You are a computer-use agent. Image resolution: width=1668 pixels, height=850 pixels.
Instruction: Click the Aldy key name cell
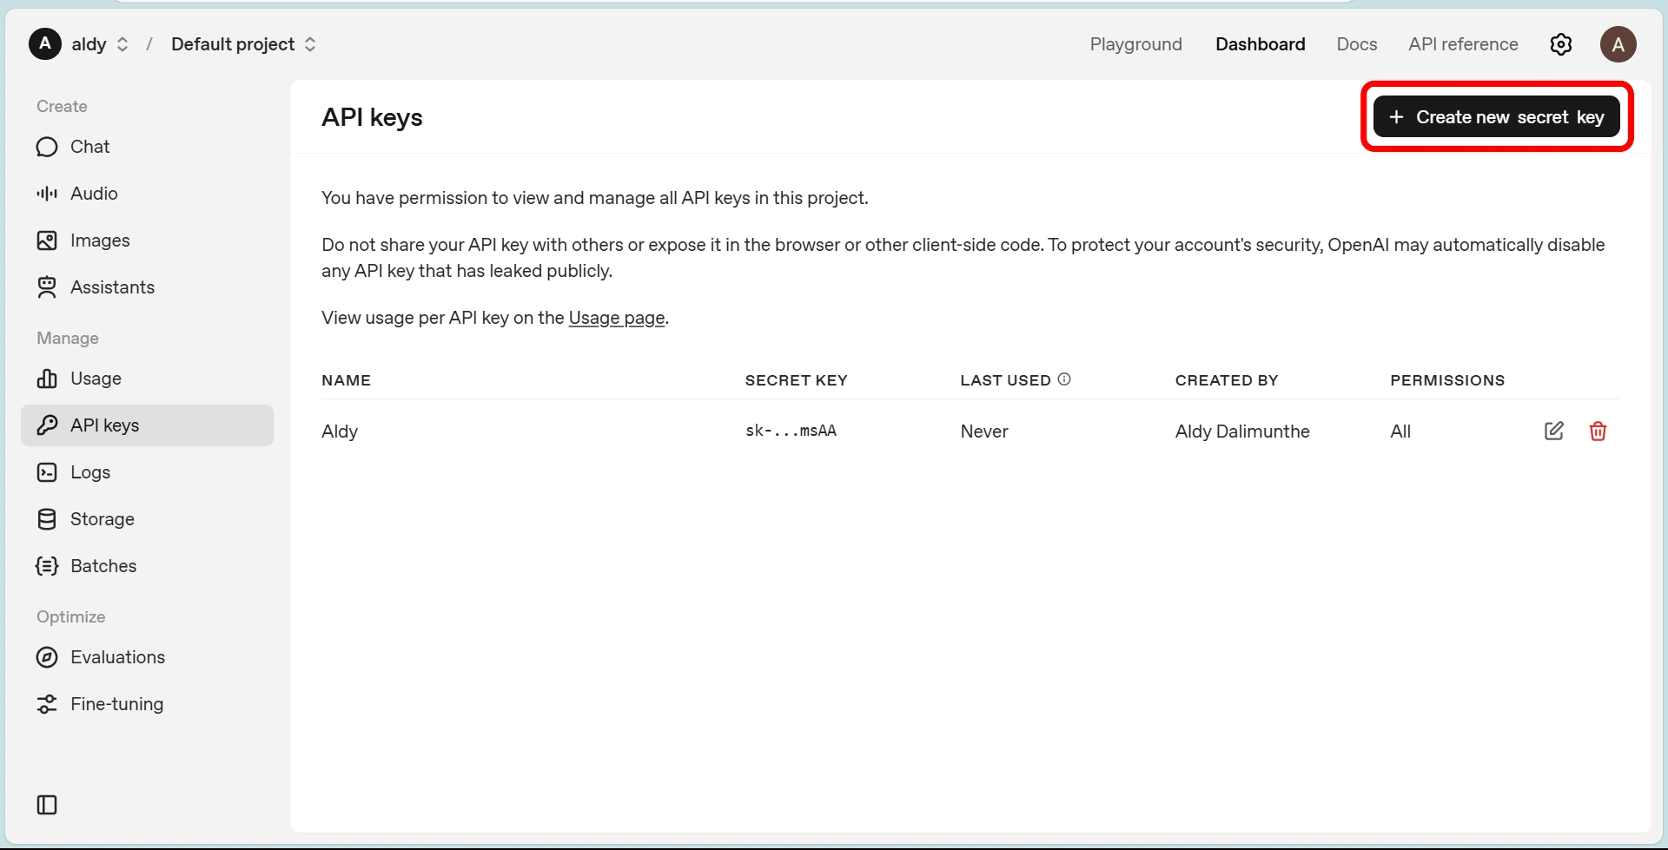[340, 432]
